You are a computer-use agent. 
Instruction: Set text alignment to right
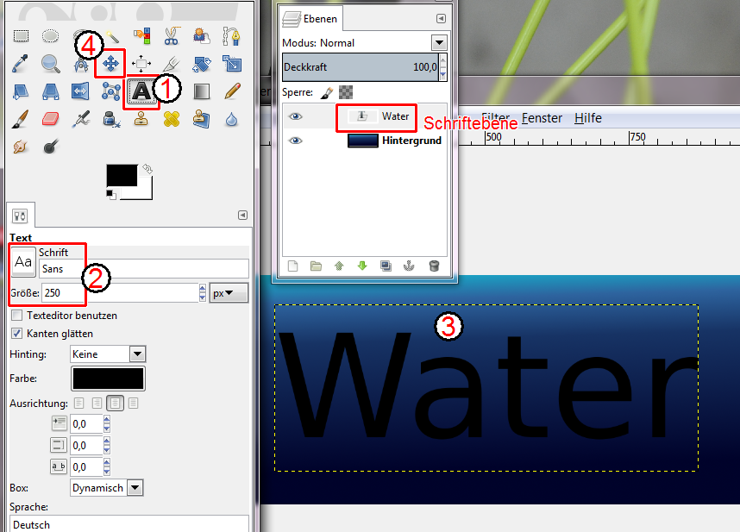pyautogui.click(x=97, y=404)
